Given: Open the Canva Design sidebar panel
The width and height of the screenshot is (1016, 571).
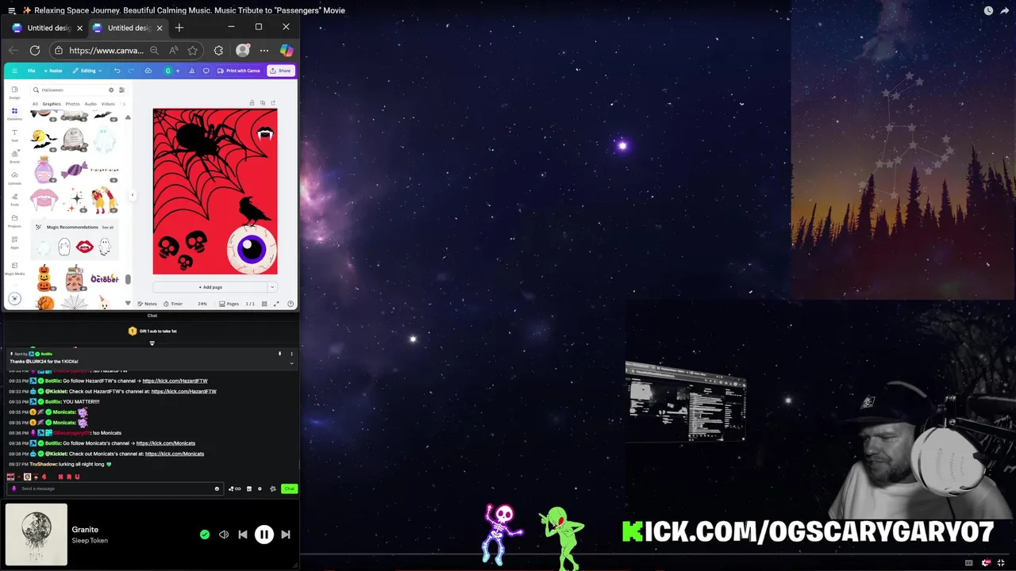Looking at the screenshot, I should pyautogui.click(x=14, y=92).
